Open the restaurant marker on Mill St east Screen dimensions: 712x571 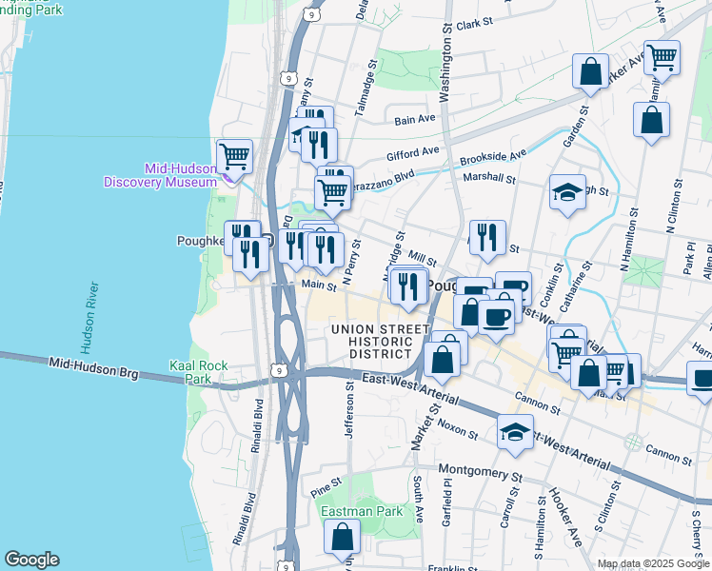click(x=487, y=239)
